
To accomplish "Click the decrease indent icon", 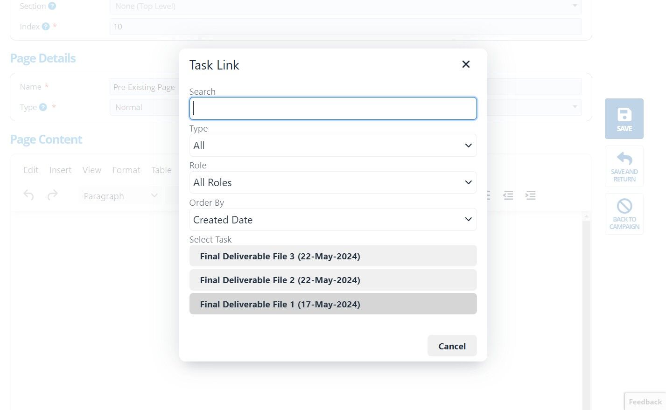I will click(x=508, y=195).
